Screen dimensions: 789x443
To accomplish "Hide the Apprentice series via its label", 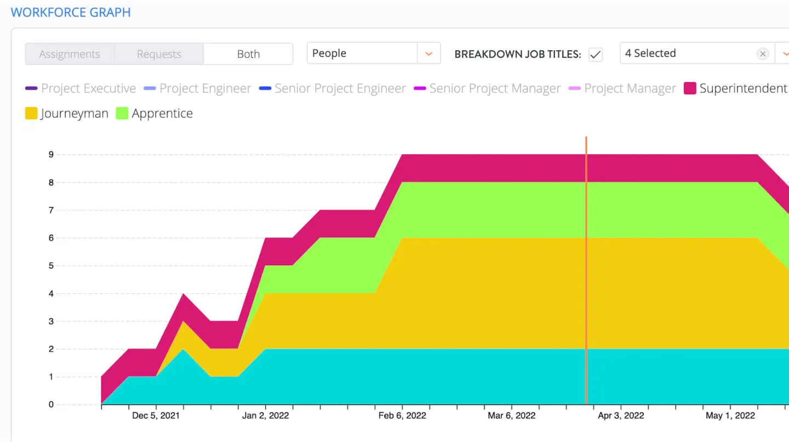I will click(x=162, y=114).
